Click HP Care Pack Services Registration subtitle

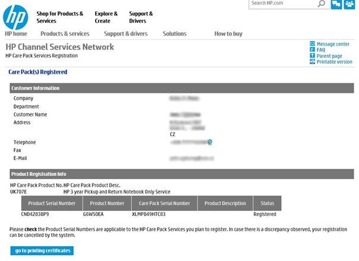click(x=42, y=56)
